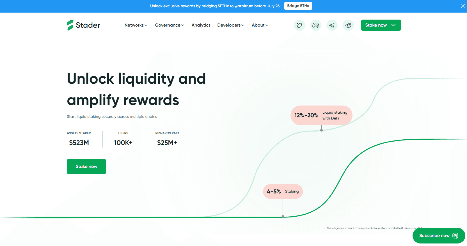Click the 100K+ users value
The width and height of the screenshot is (467, 246).
[123, 143]
